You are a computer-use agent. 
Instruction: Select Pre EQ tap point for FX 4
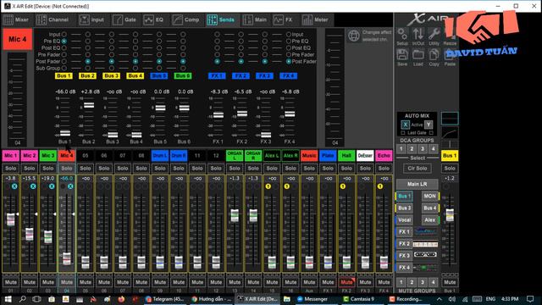[x=288, y=41]
